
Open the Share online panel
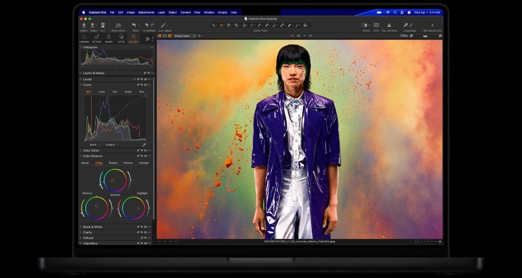pos(118,25)
